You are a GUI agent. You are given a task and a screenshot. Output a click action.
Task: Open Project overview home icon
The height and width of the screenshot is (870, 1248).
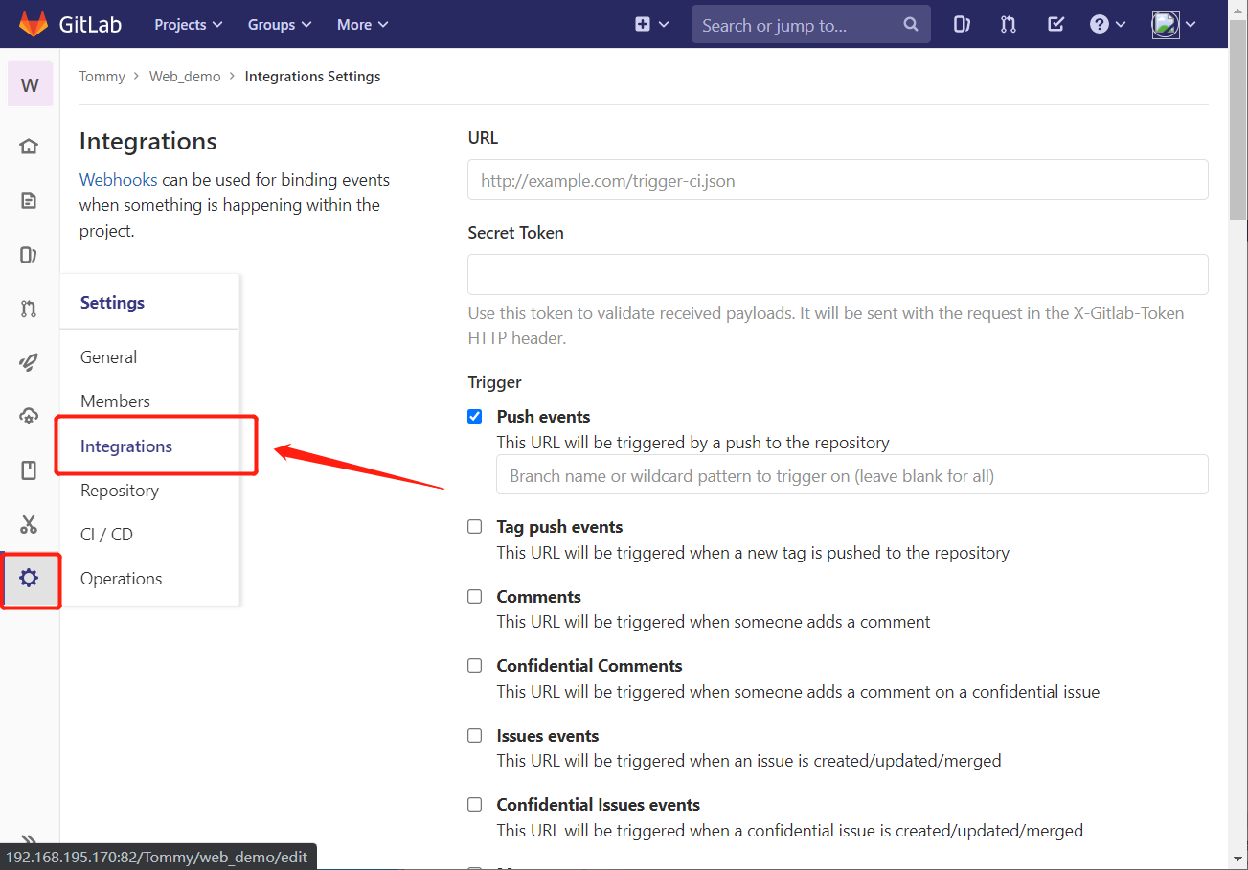click(29, 146)
